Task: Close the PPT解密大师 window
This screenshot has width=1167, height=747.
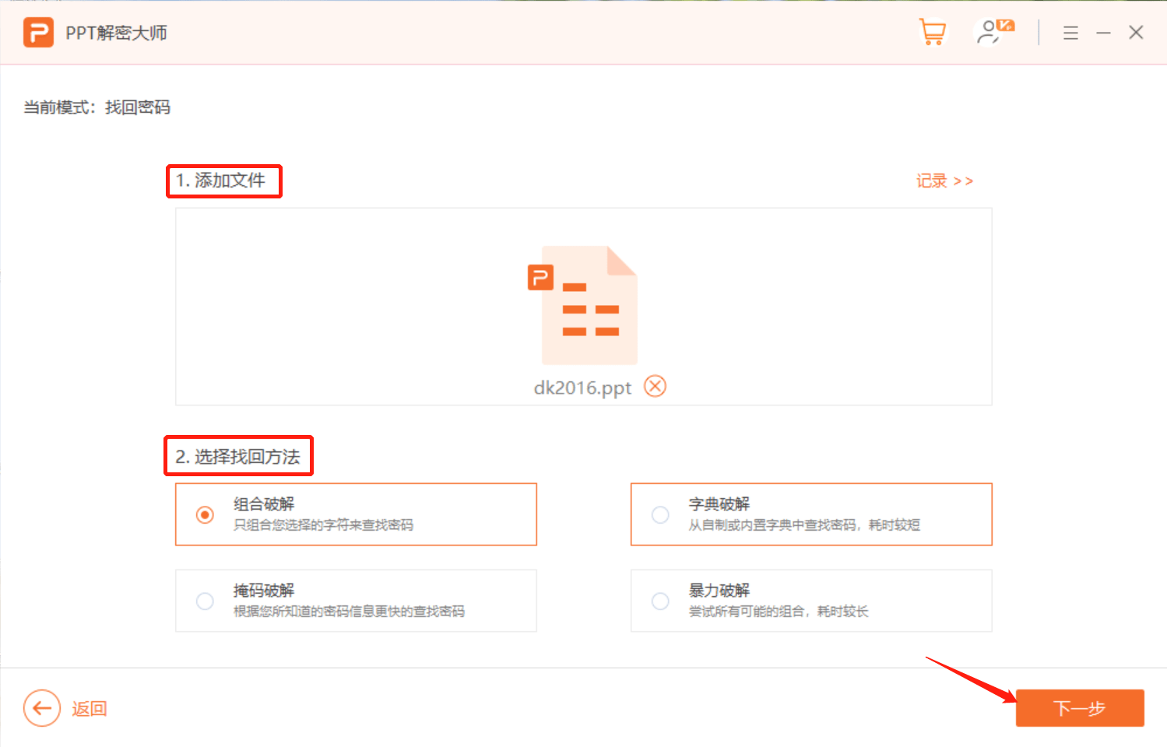Action: [1136, 33]
